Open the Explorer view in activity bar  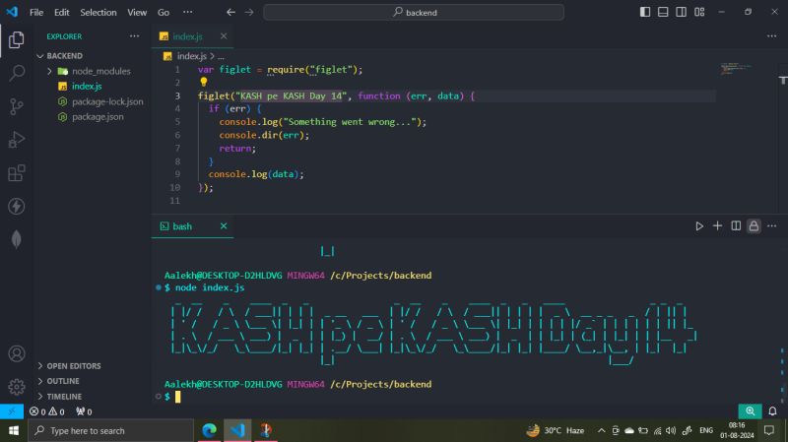16,39
